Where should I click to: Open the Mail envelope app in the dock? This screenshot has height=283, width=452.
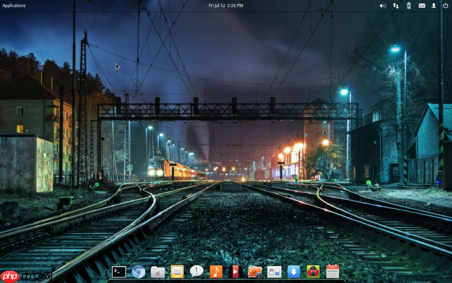(x=177, y=272)
